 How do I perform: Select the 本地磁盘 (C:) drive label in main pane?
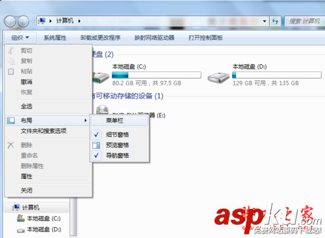click(129, 67)
